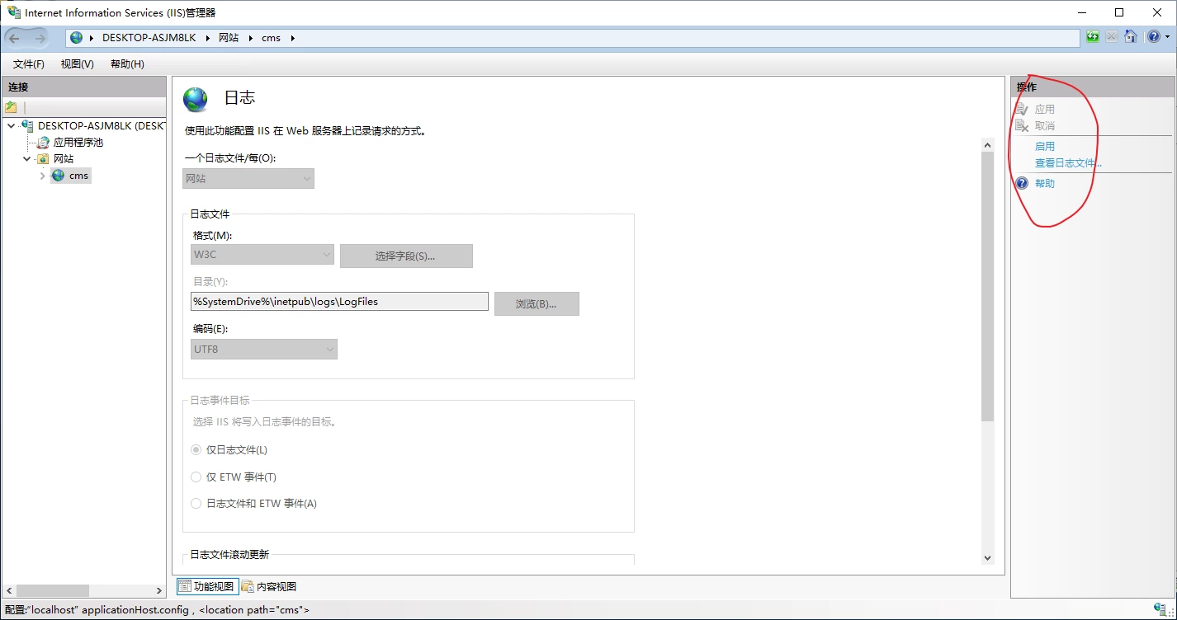
Task: Open the 视图(V) menu
Action: tap(78, 64)
